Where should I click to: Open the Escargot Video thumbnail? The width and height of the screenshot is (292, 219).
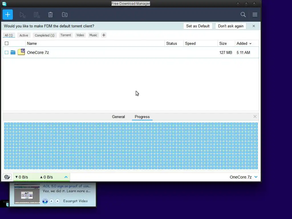click(x=27, y=194)
